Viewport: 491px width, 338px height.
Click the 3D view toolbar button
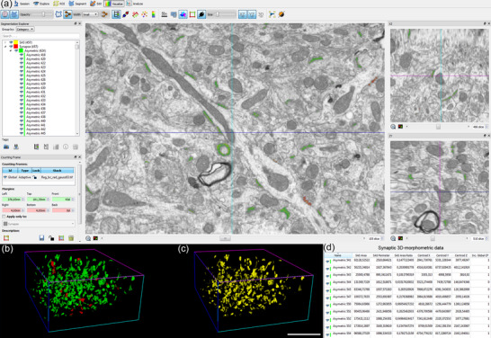[x=261, y=14]
